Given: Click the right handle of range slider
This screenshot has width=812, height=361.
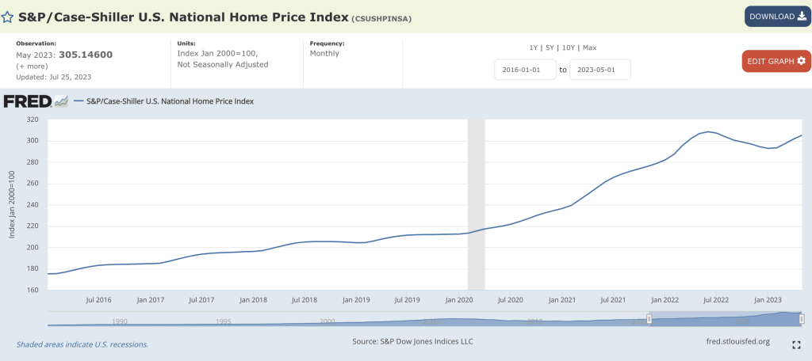Looking at the screenshot, I should coord(802,318).
